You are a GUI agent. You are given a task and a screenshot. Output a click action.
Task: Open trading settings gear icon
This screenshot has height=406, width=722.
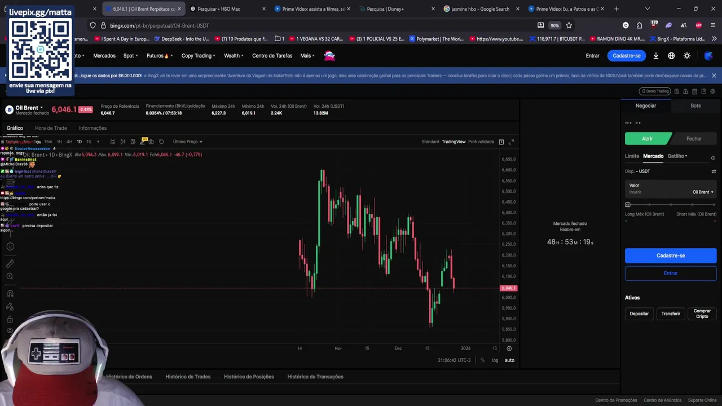pos(712,91)
